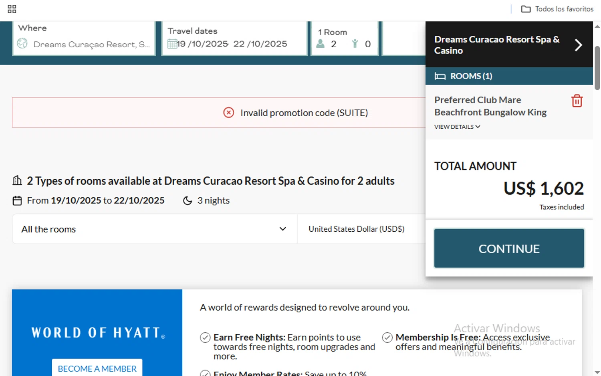Click the children icon in room selector
Viewport: 601px width, 376px height.
pos(355,44)
